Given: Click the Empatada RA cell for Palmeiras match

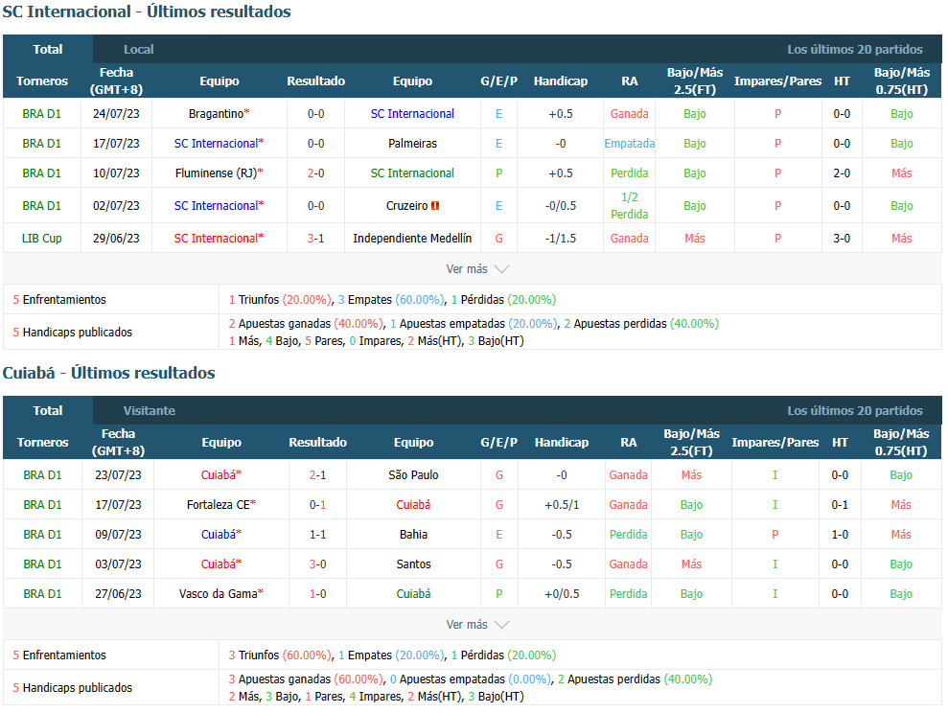Looking at the screenshot, I should point(630,144).
